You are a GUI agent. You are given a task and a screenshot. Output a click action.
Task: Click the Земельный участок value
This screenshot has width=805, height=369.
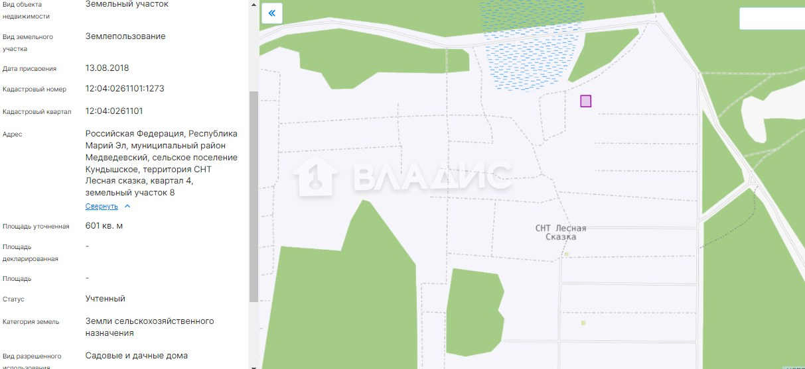pyautogui.click(x=127, y=4)
